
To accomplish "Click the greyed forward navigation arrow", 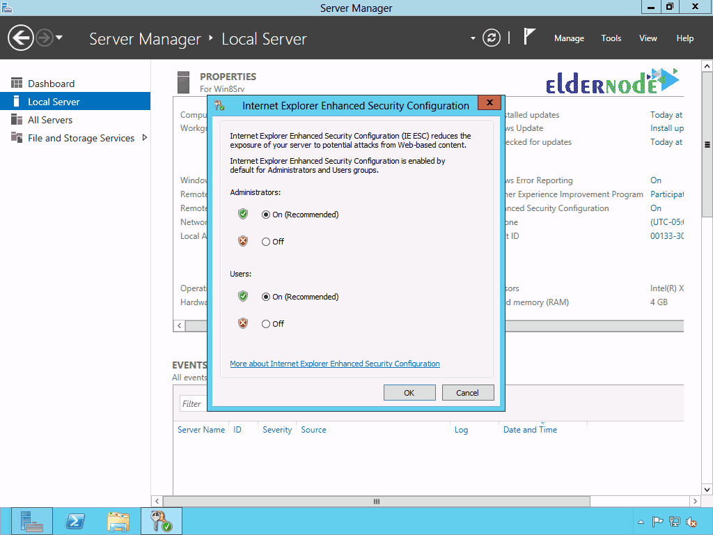I will click(45, 38).
